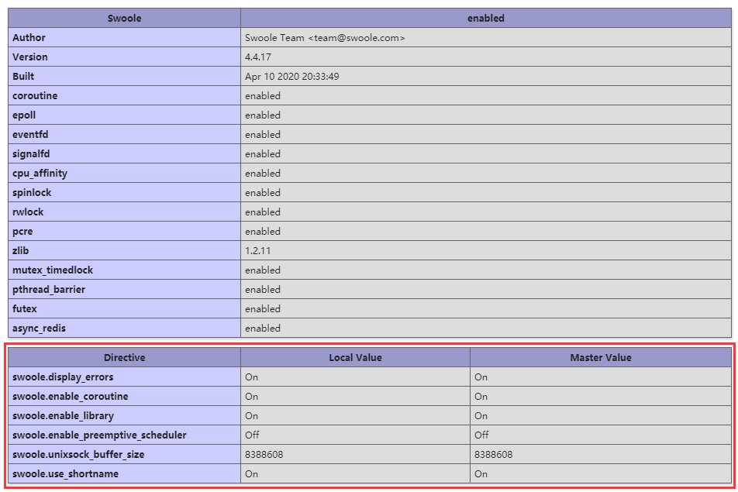The image size is (738, 492).
Task: Select the "epoll" row label
Action: click(x=24, y=115)
